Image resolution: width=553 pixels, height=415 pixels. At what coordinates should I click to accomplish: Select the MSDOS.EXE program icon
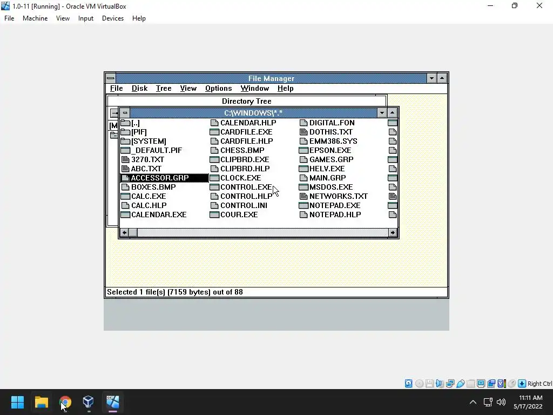(x=304, y=187)
